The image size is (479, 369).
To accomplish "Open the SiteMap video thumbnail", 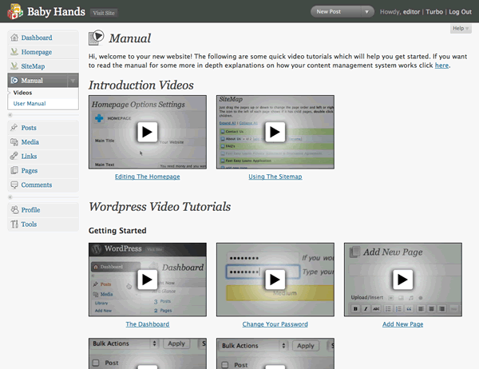I will coord(275,132).
